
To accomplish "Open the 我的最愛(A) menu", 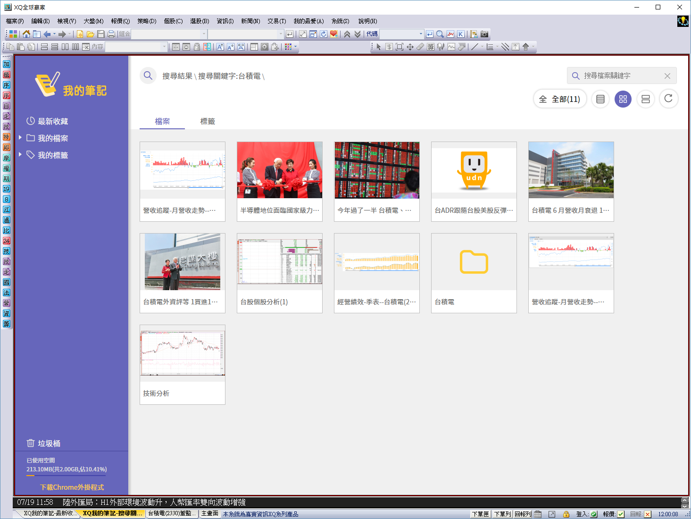I will [308, 21].
